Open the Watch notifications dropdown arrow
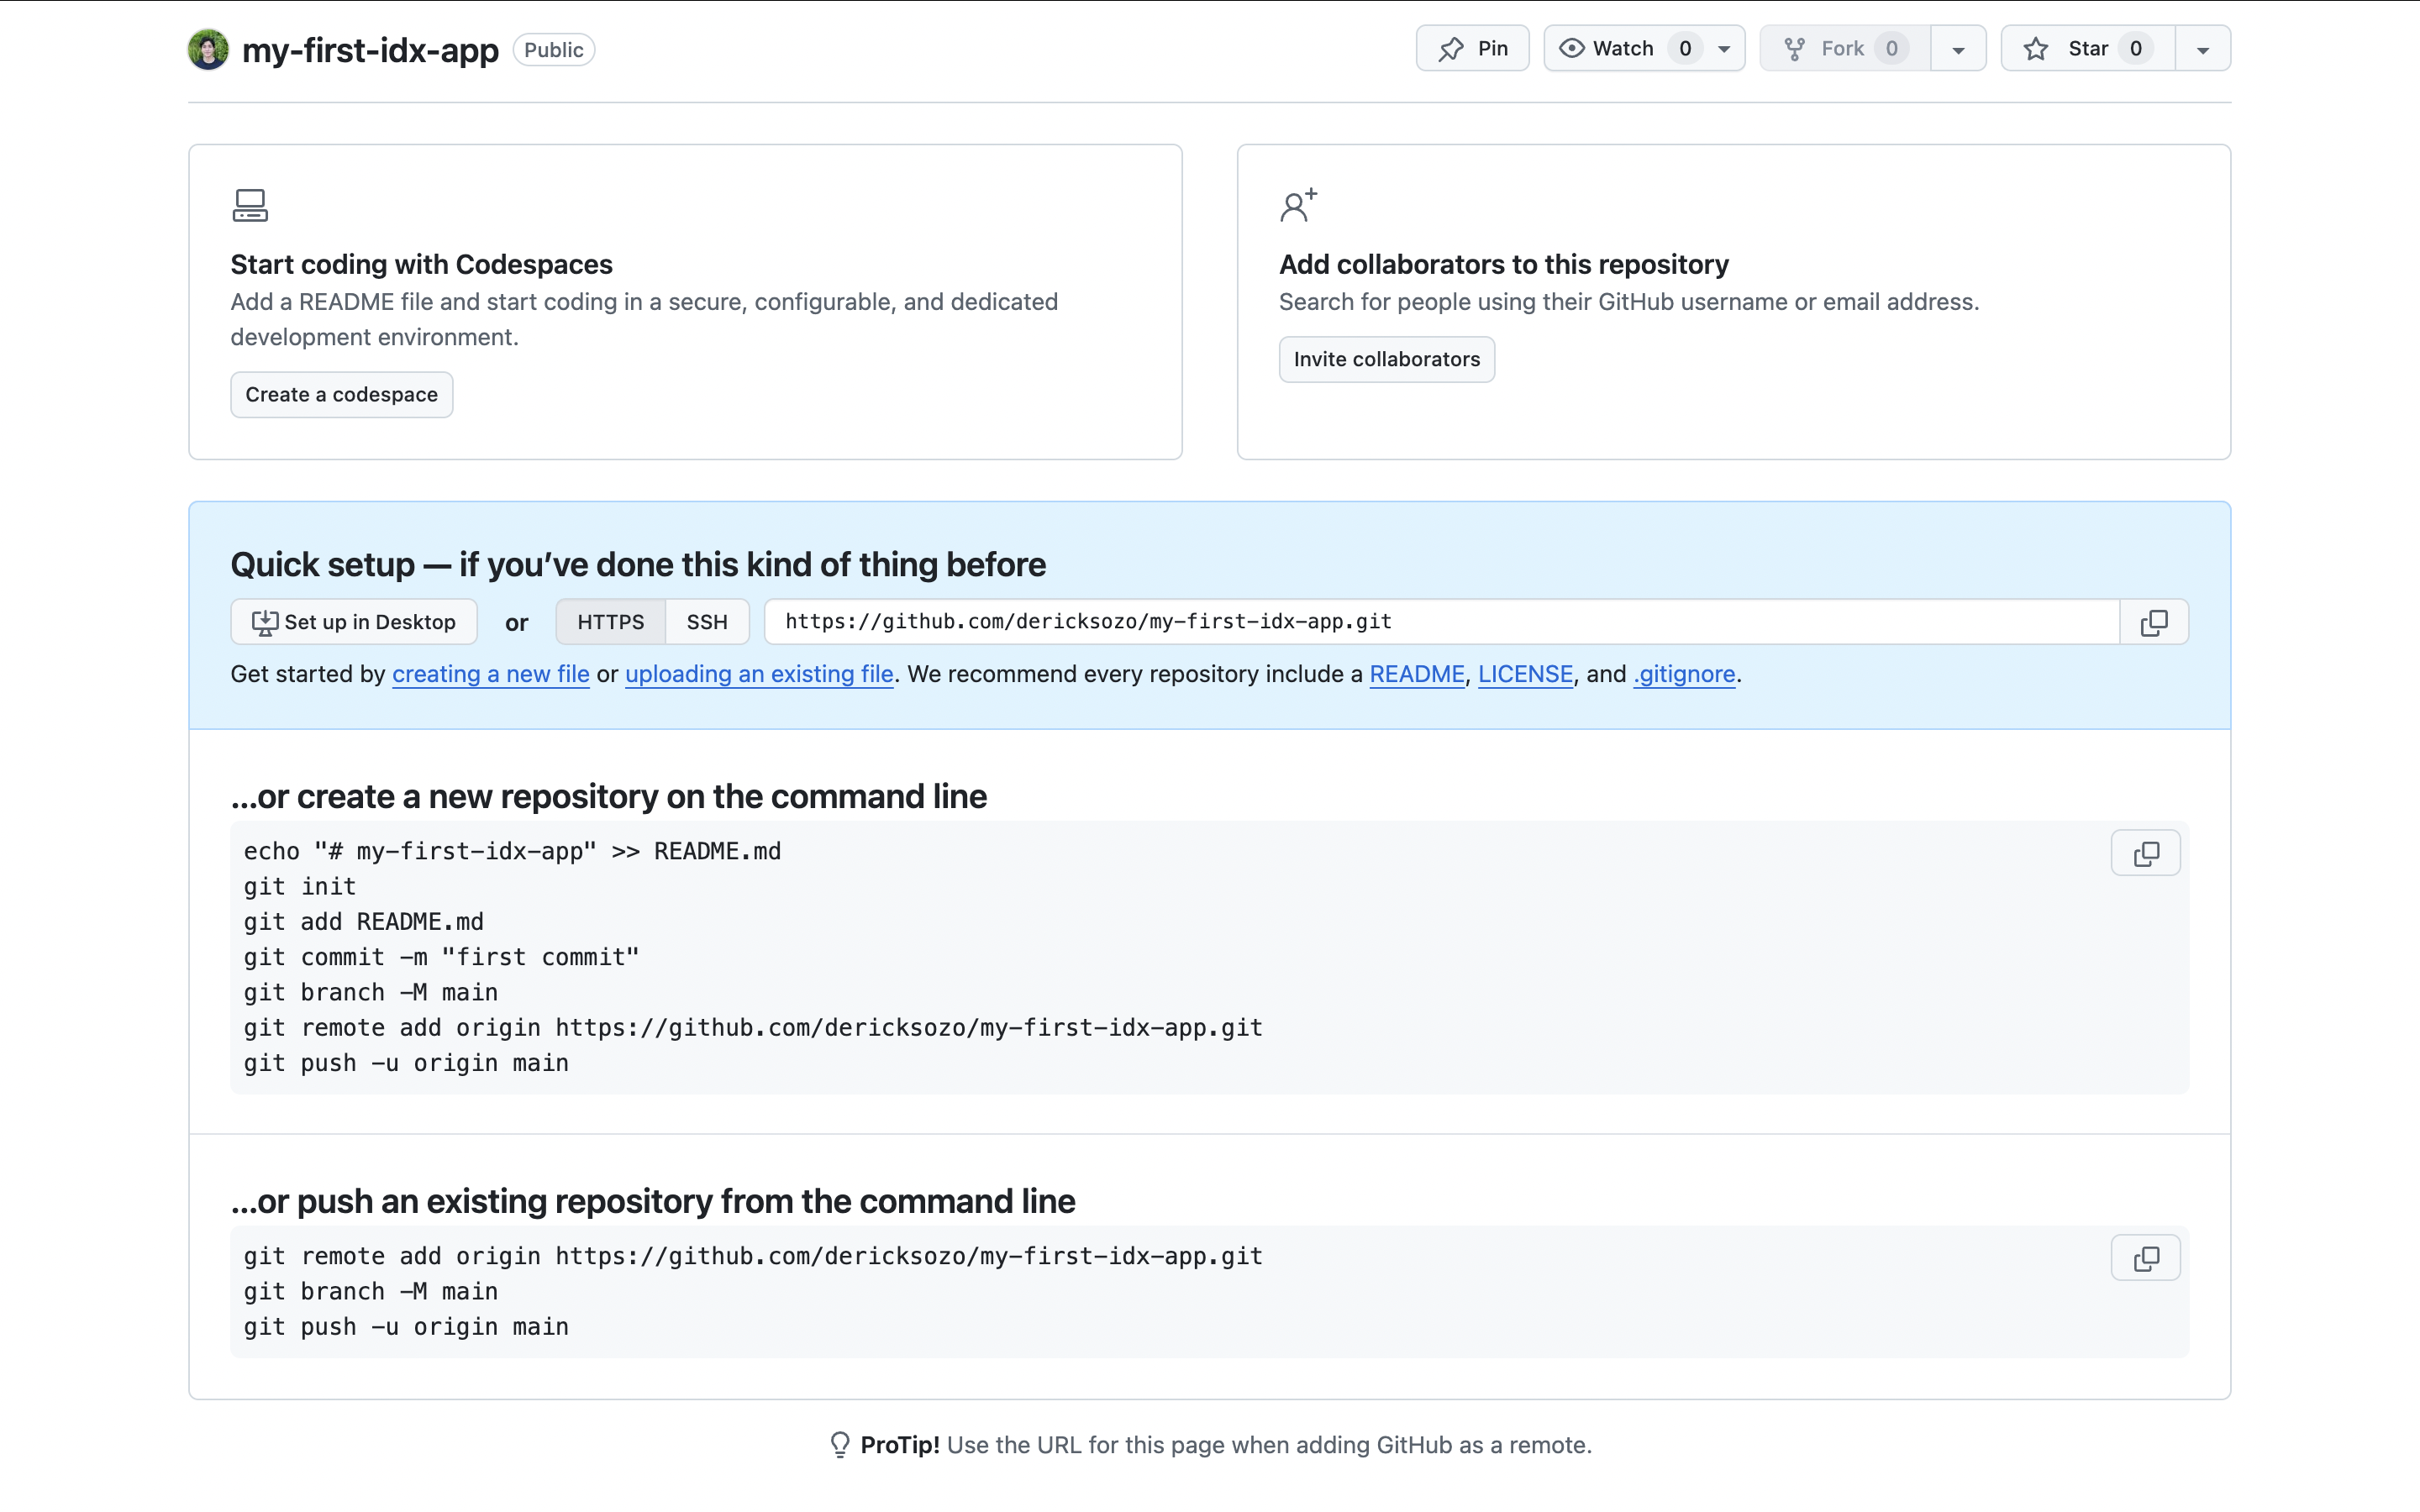This screenshot has height=1512, width=2420. click(x=1724, y=49)
